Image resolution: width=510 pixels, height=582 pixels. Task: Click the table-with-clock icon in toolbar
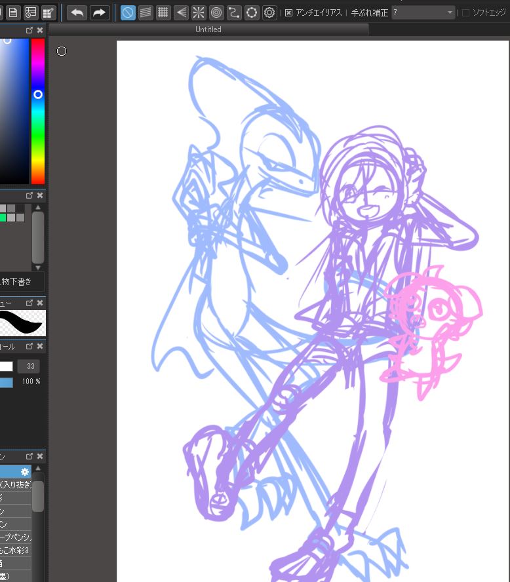click(x=31, y=13)
